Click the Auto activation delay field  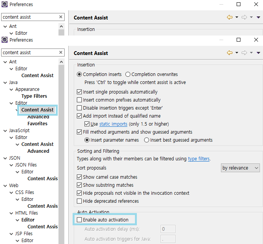pyautogui.click(x=168, y=229)
